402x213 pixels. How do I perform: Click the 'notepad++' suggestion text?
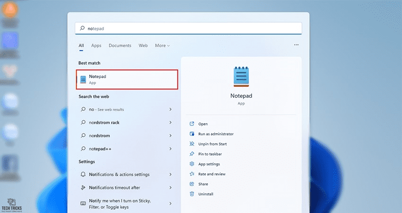100,149
